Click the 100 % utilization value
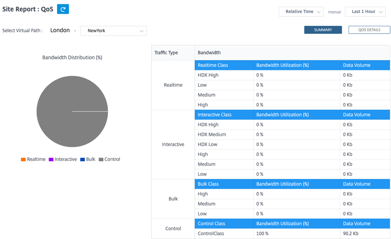This screenshot has height=239, width=391. pos(262,234)
